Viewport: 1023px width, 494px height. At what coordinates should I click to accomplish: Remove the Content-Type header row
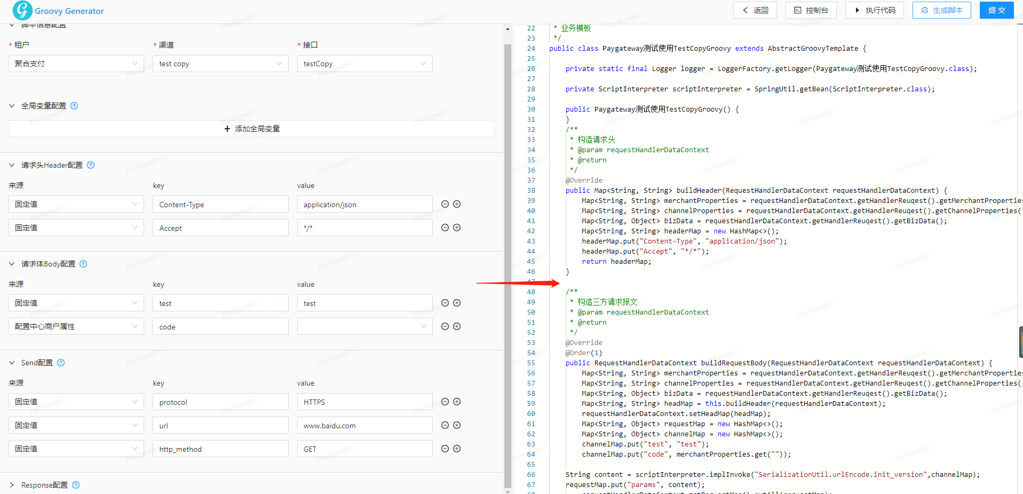pyautogui.click(x=445, y=204)
